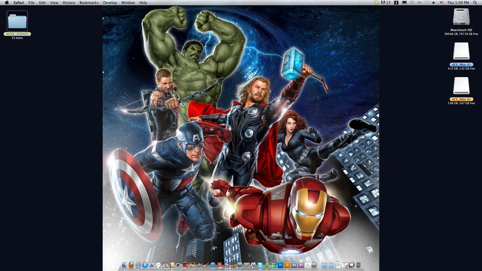The height and width of the screenshot is (271, 482).
Task: Open the Edit menu
Action: pyautogui.click(x=42, y=2)
